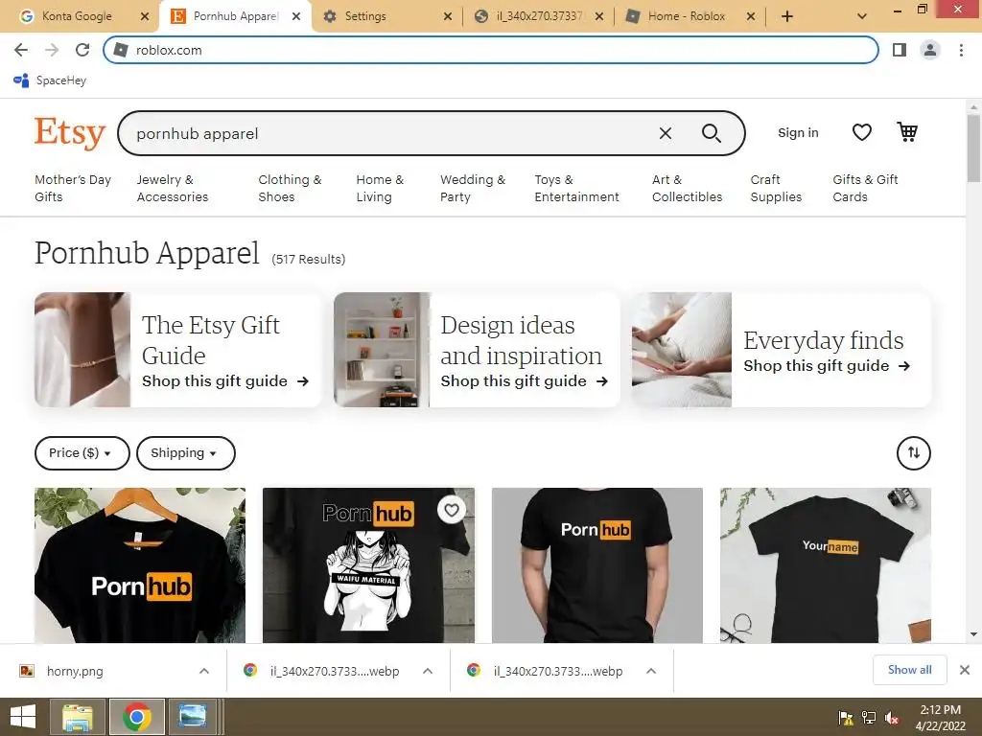Close the Settings tab
Screen dimensions: 982x736
pos(448,16)
